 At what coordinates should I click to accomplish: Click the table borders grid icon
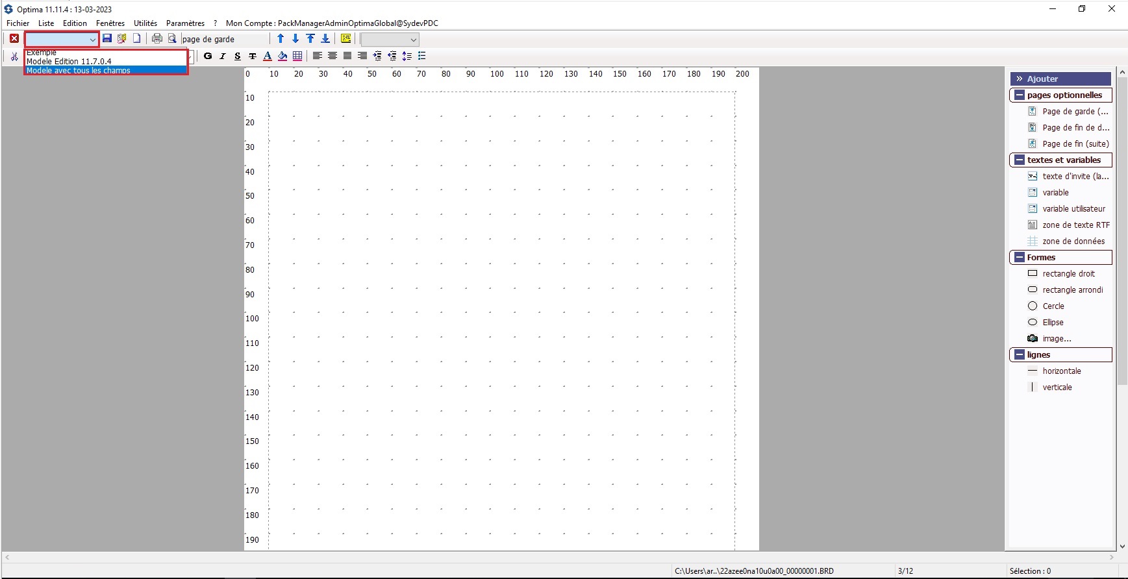(x=297, y=56)
